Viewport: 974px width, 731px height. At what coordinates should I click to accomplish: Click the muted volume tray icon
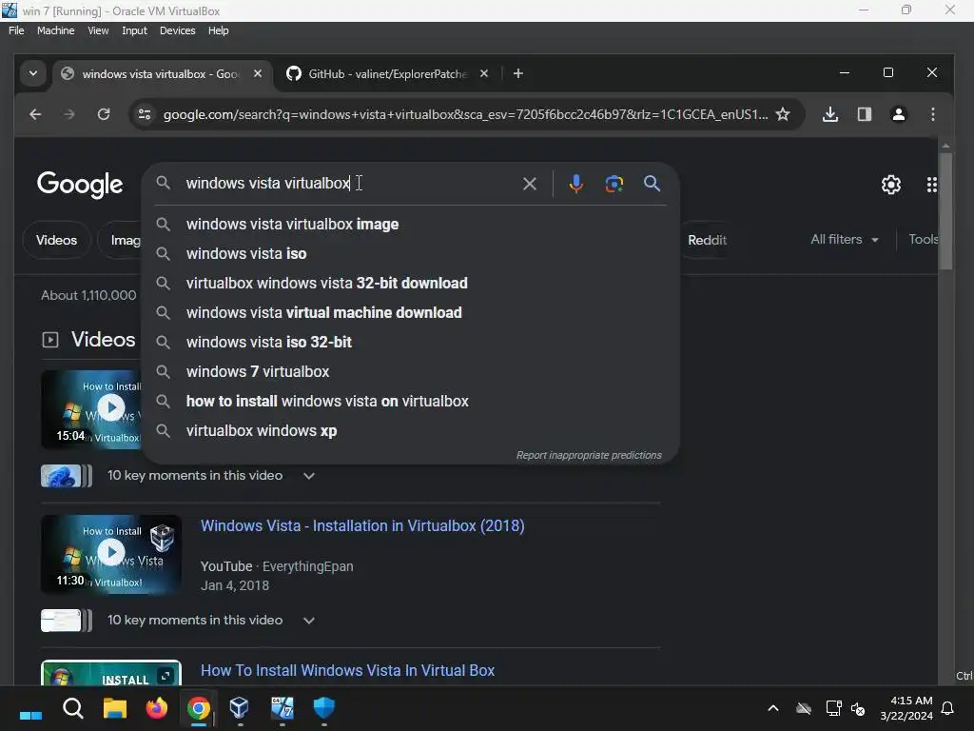coord(859,708)
